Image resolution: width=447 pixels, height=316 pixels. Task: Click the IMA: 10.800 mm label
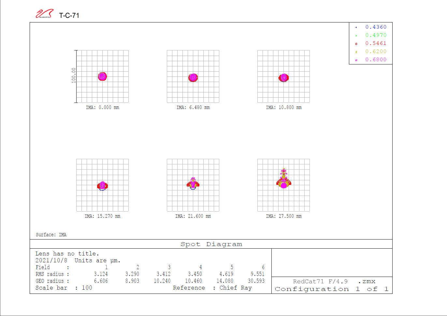point(283,107)
